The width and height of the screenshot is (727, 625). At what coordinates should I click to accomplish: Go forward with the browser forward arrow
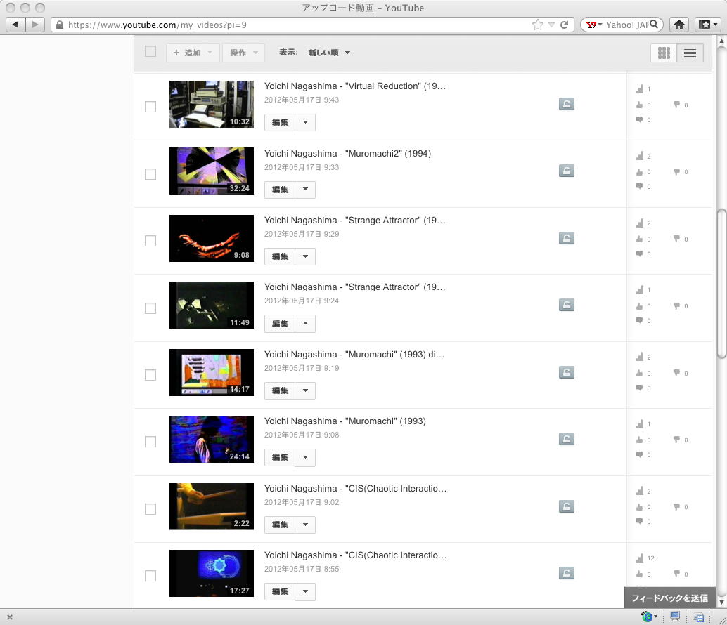pos(34,25)
